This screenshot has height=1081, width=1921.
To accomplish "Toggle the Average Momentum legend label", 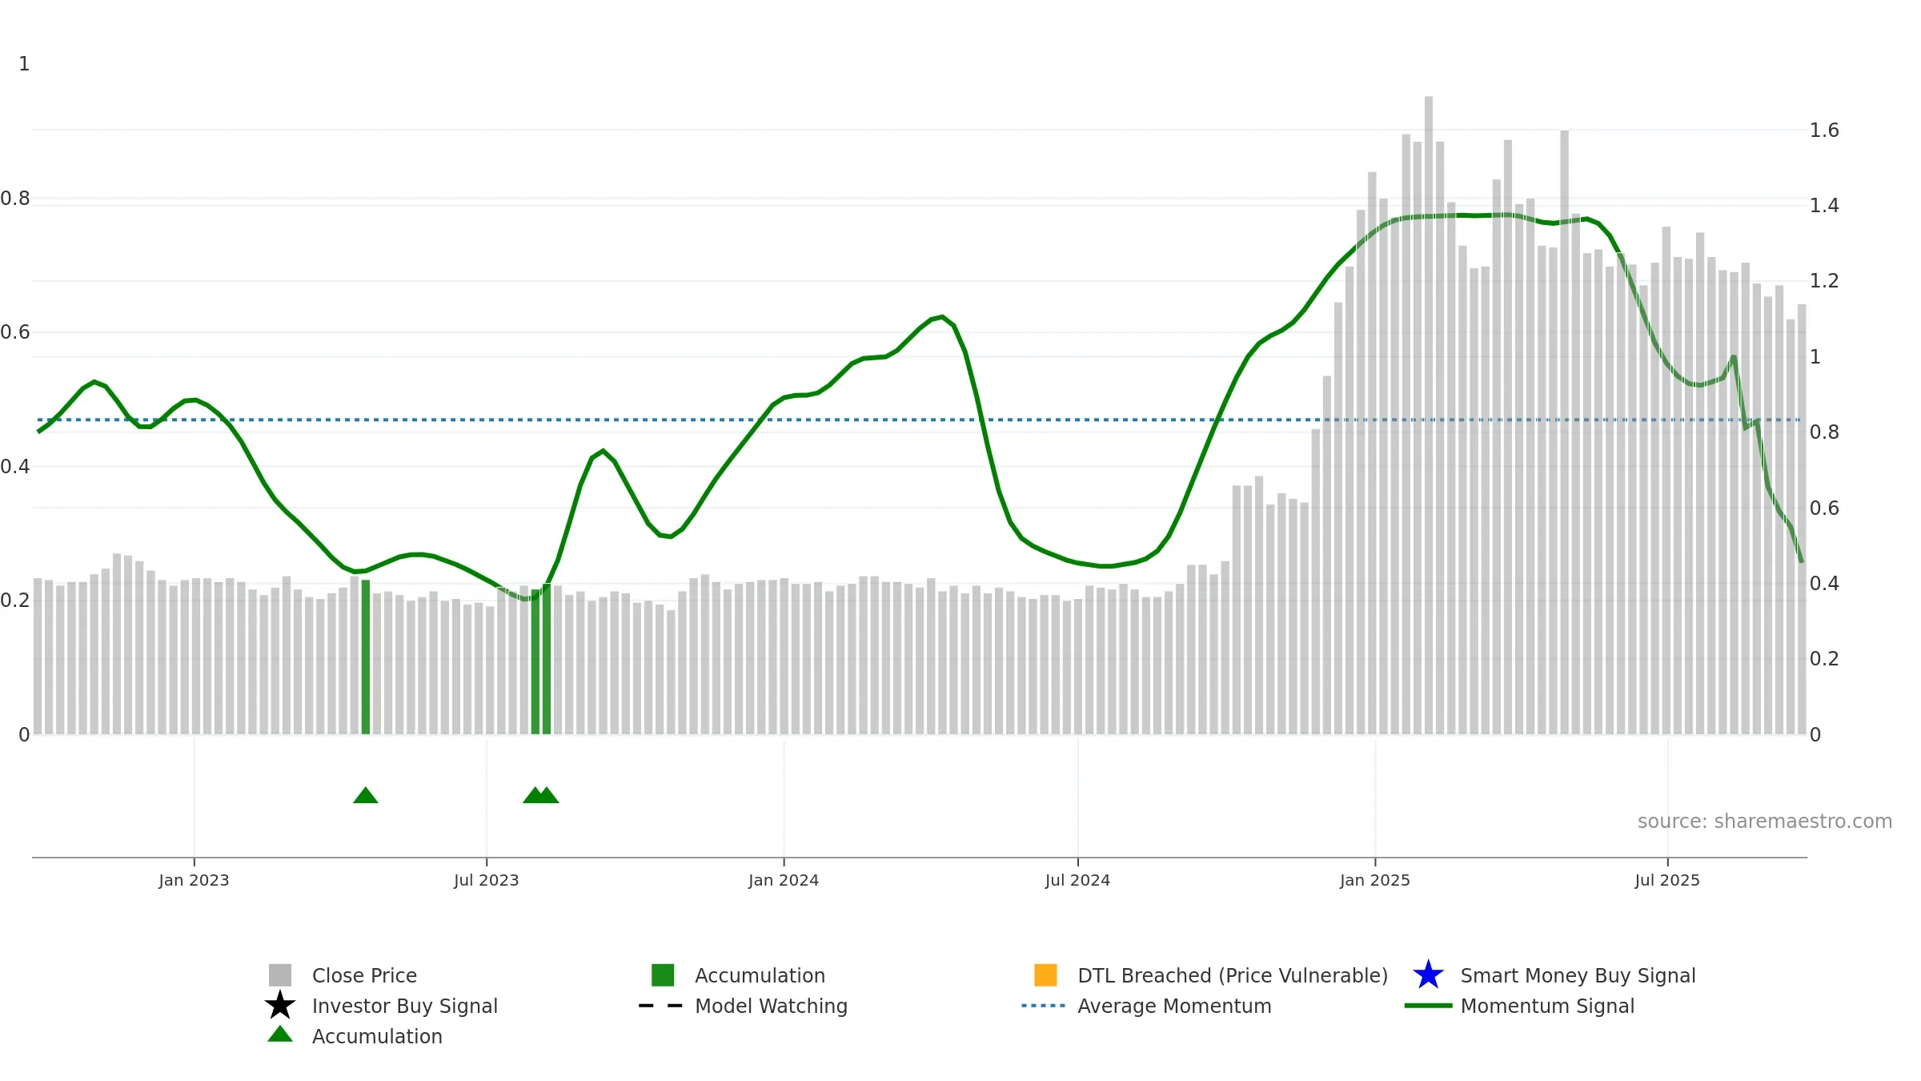I will (1174, 1006).
